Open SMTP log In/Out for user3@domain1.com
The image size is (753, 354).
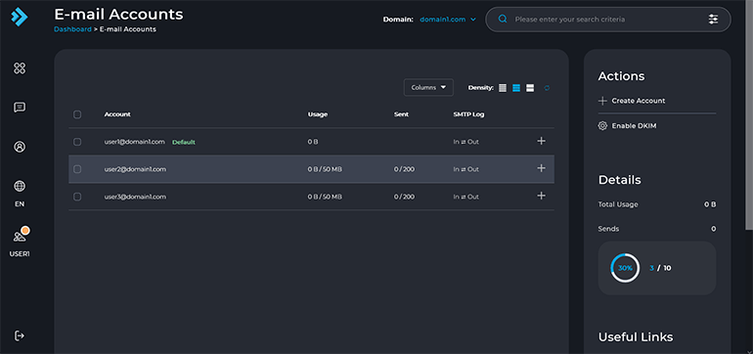pyautogui.click(x=465, y=197)
